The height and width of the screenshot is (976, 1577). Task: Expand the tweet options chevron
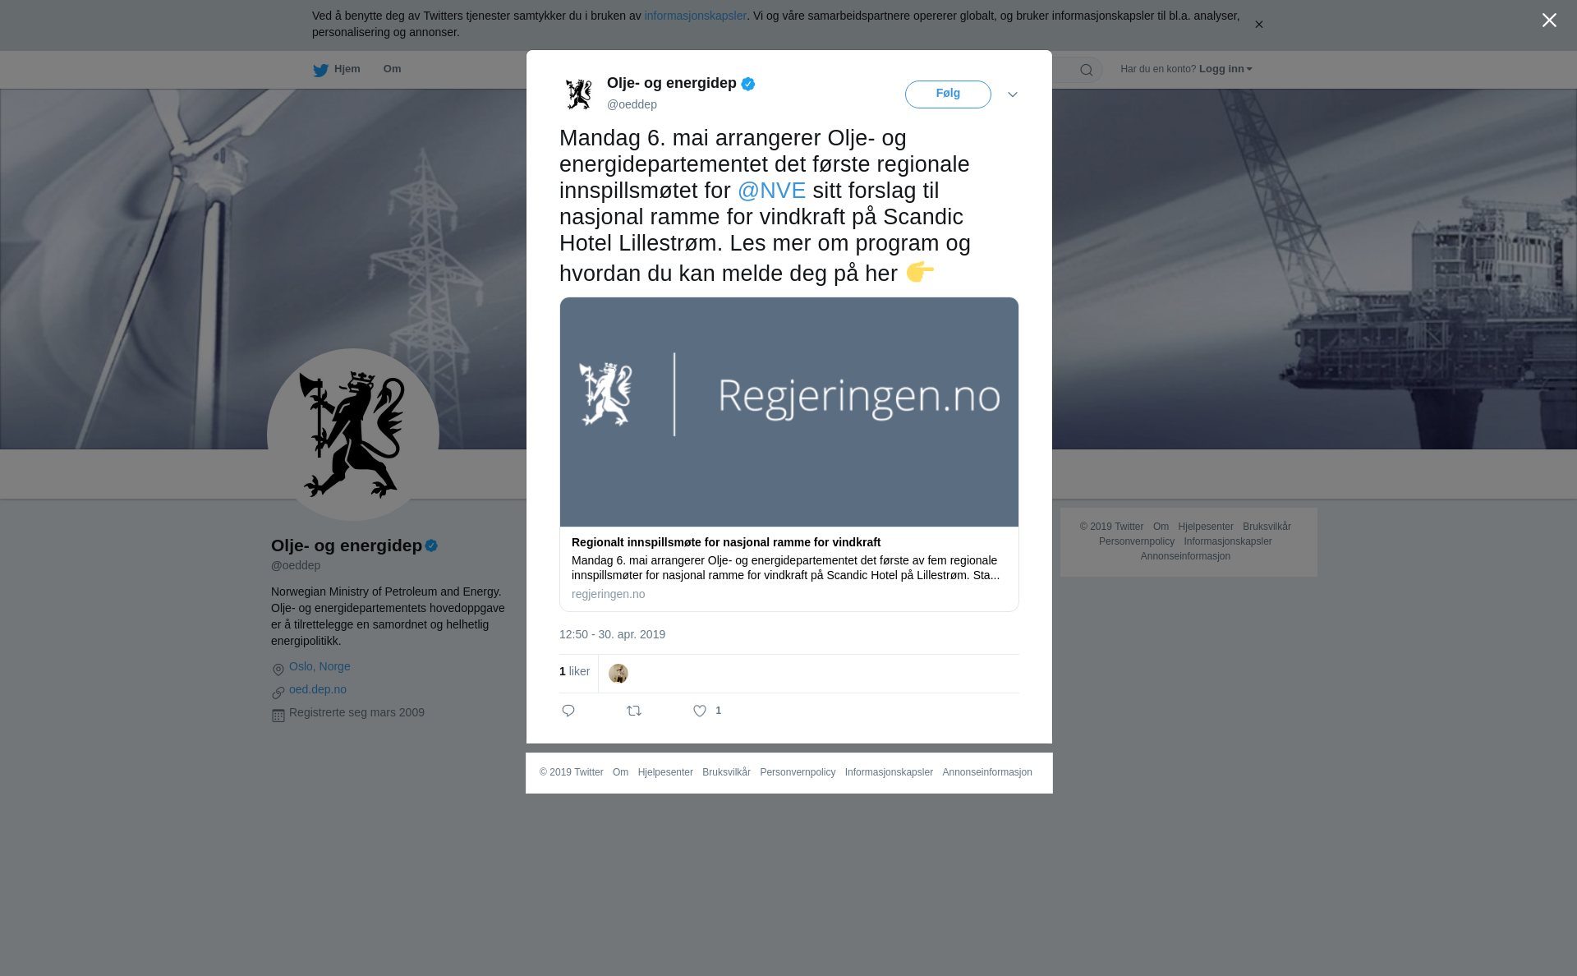click(1013, 94)
